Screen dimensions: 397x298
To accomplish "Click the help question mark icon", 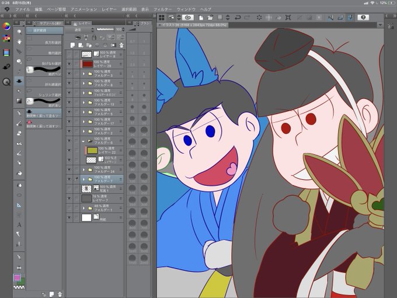I will click(363, 18).
